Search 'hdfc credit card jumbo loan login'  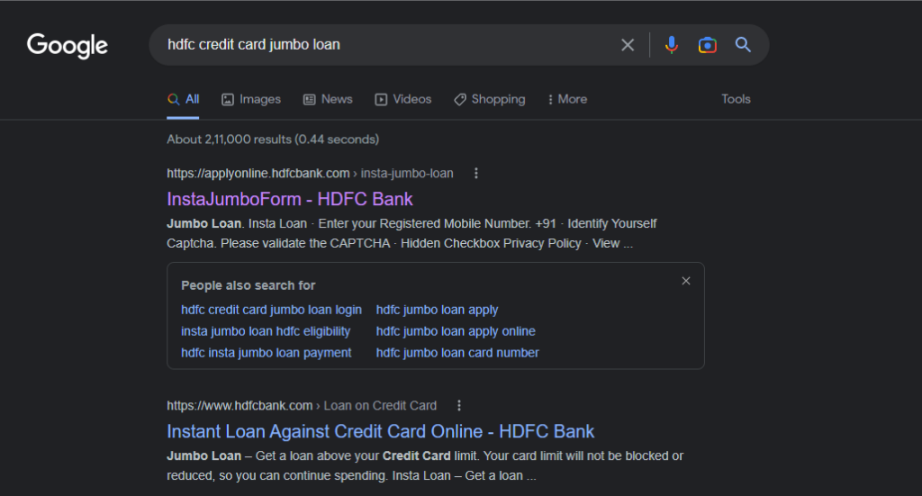[271, 310]
